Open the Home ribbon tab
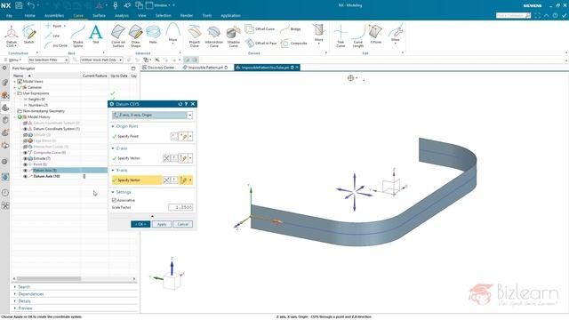Image resolution: width=569 pixels, height=320 pixels. click(x=29, y=16)
